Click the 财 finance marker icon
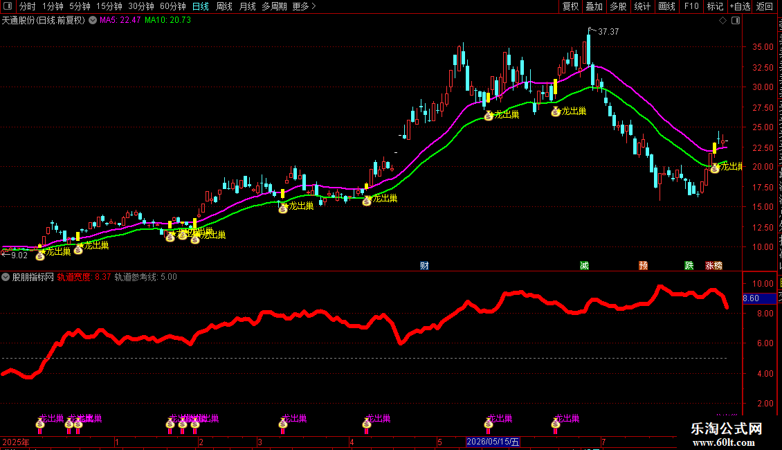 (424, 265)
